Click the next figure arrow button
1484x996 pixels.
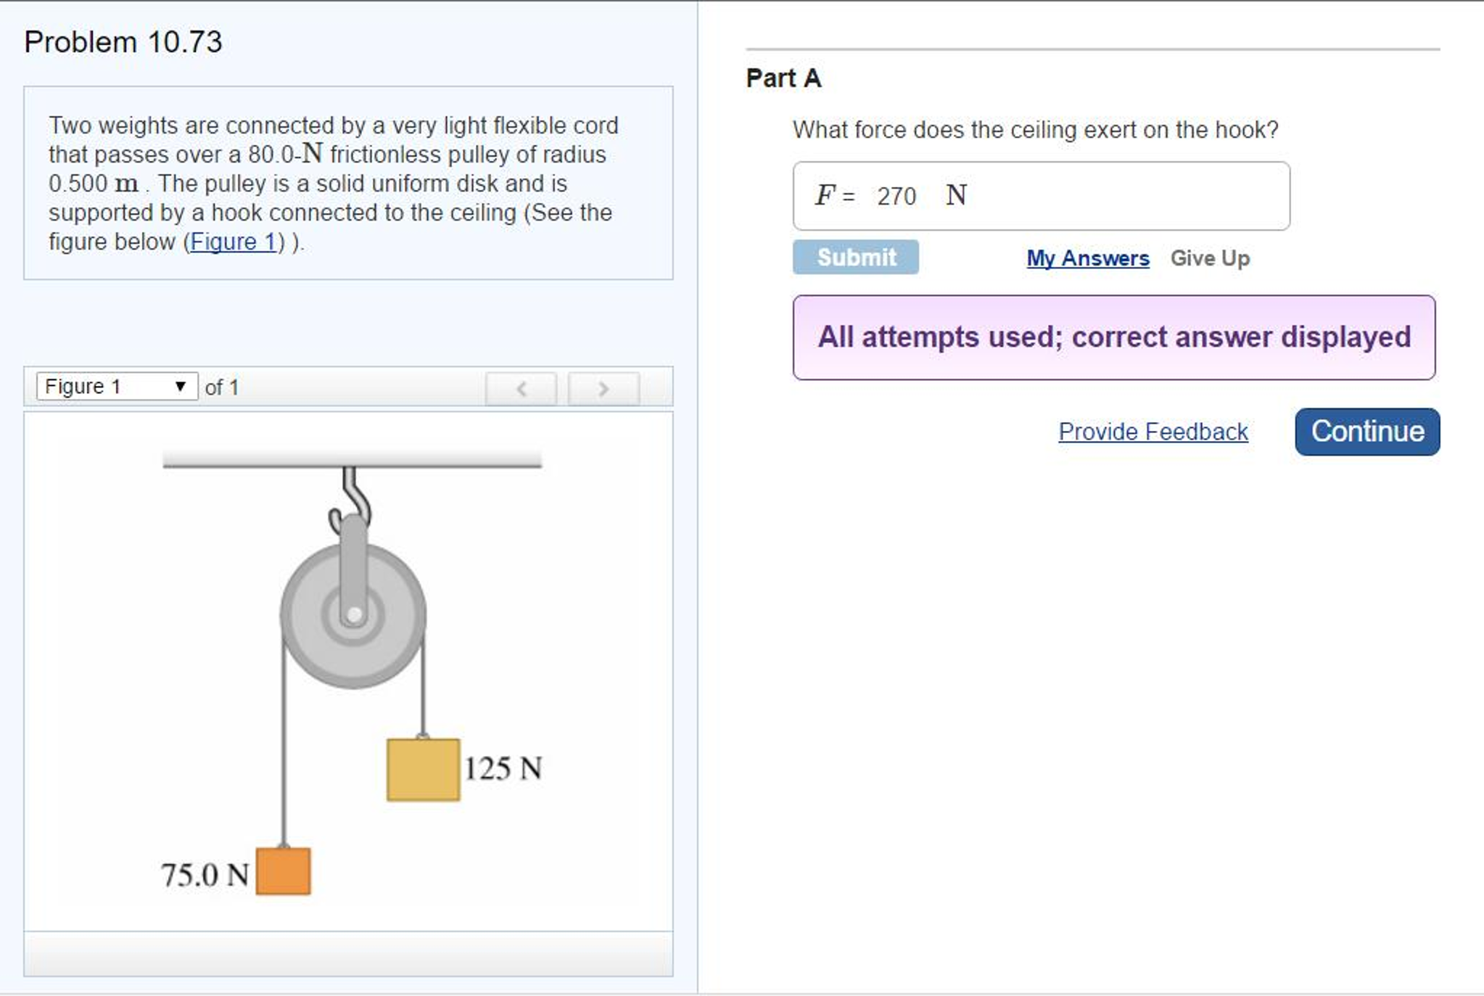click(x=603, y=389)
